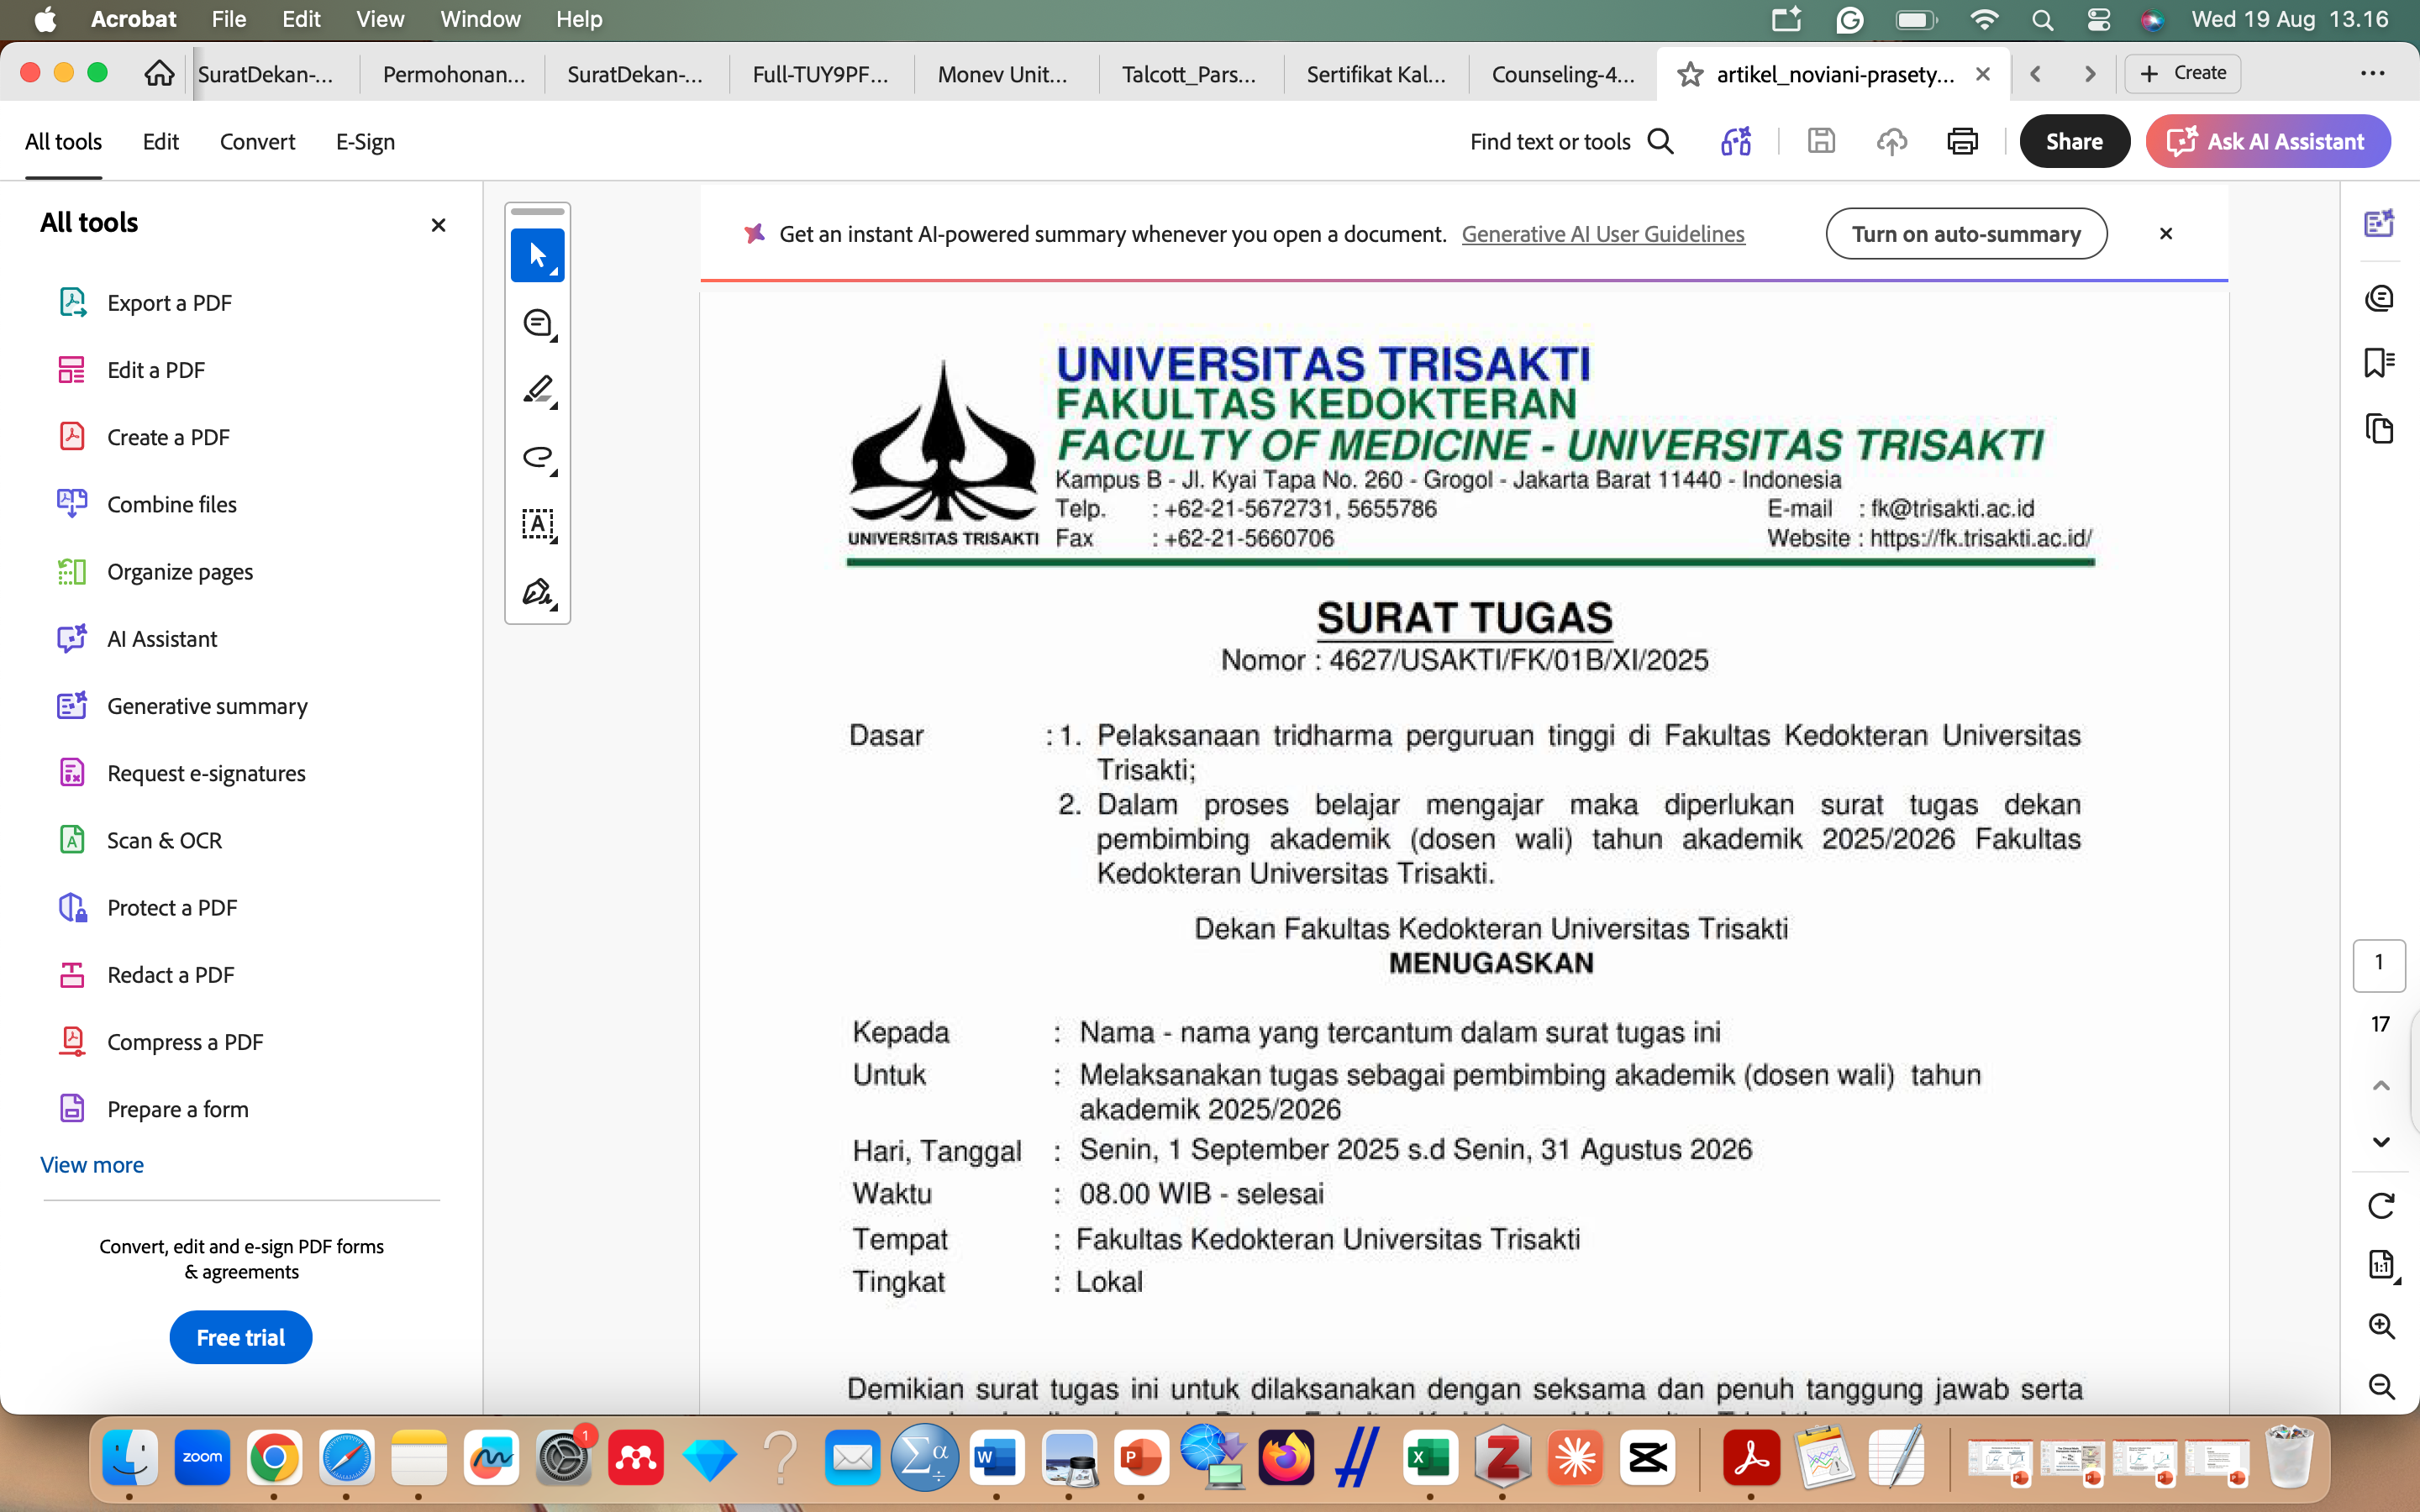Click the Save file icon
Viewport: 2420px width, 1512px height.
[1821, 142]
